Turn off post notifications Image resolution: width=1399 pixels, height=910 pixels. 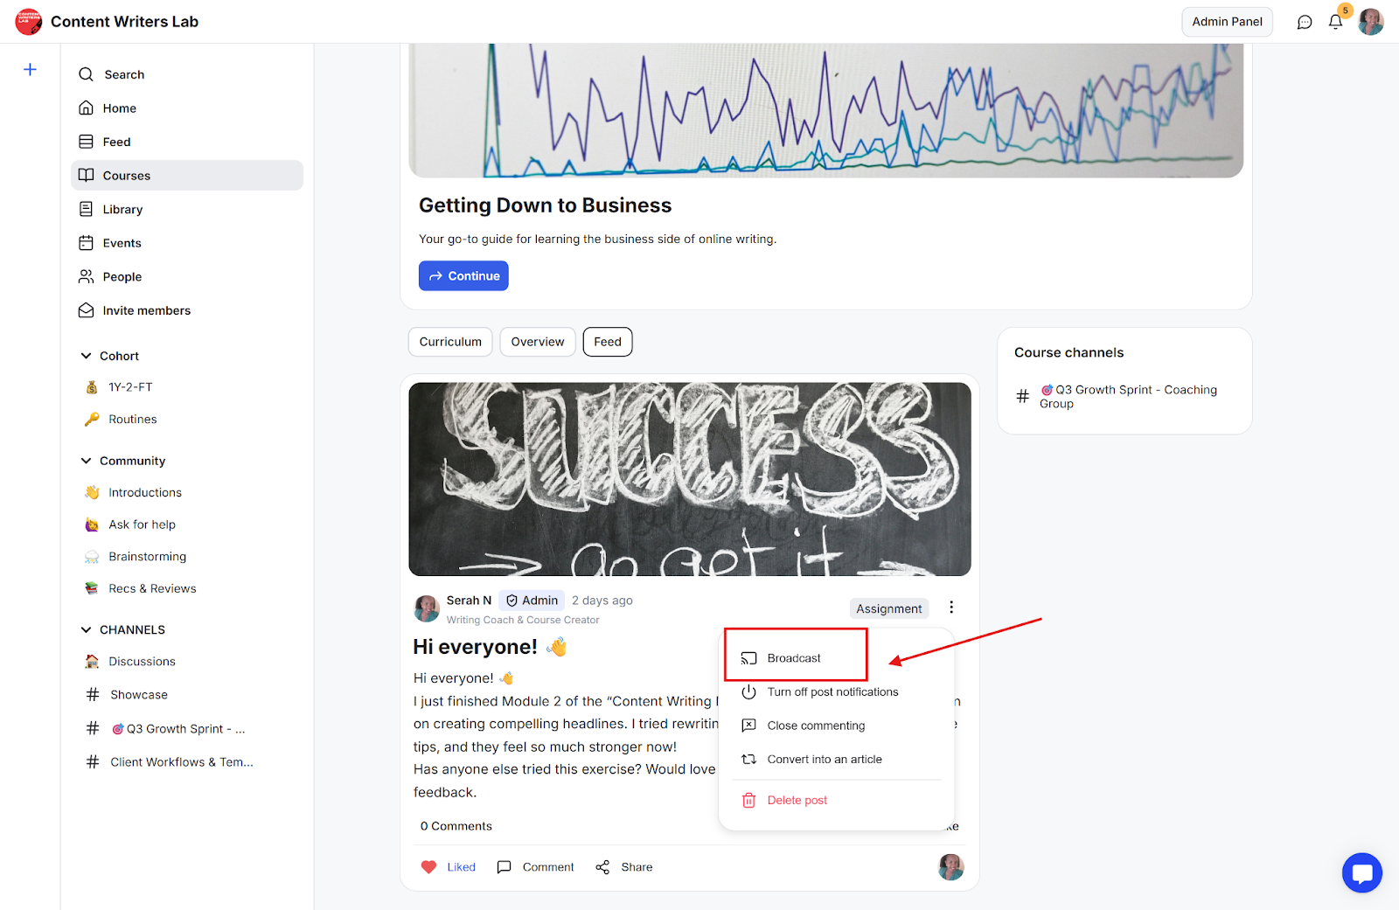[x=832, y=691]
